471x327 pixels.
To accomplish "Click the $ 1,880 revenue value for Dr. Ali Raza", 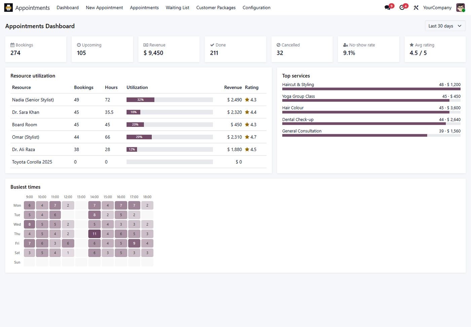I will click(234, 149).
